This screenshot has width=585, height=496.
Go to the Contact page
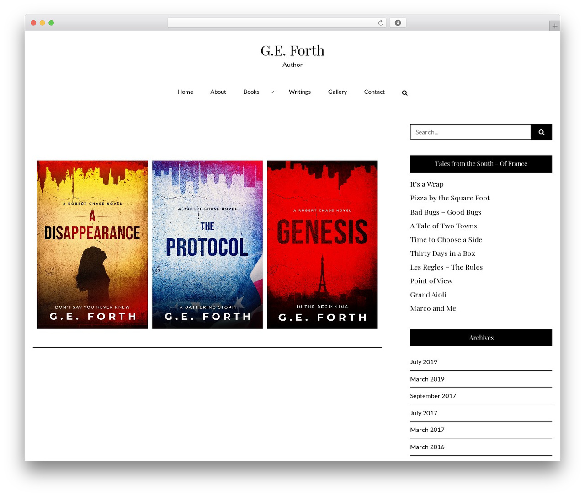(x=374, y=92)
